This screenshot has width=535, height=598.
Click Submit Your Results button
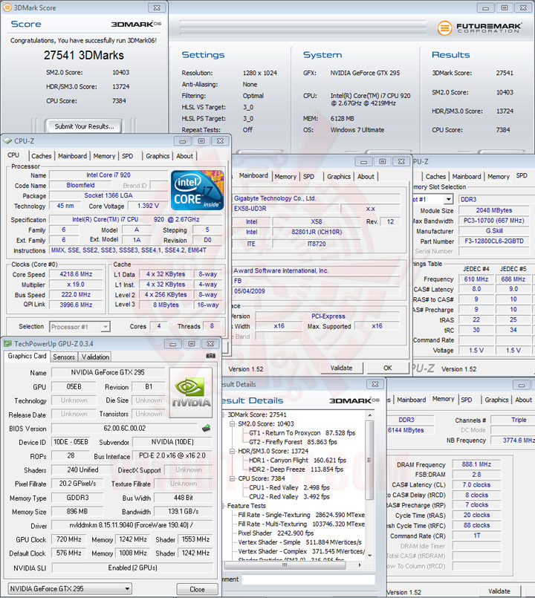84,126
